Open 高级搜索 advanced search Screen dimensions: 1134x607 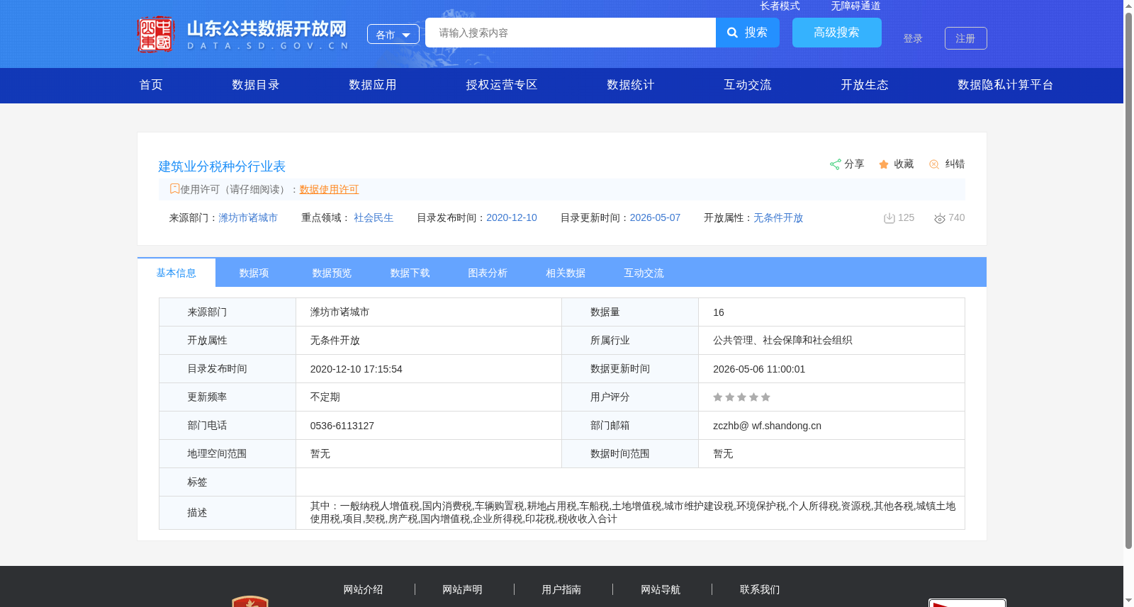point(837,33)
